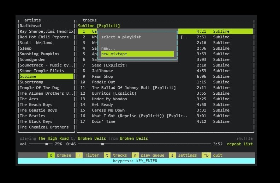Click the 3:52 total time
Screen dimensions: 280x183
(x=218, y=144)
